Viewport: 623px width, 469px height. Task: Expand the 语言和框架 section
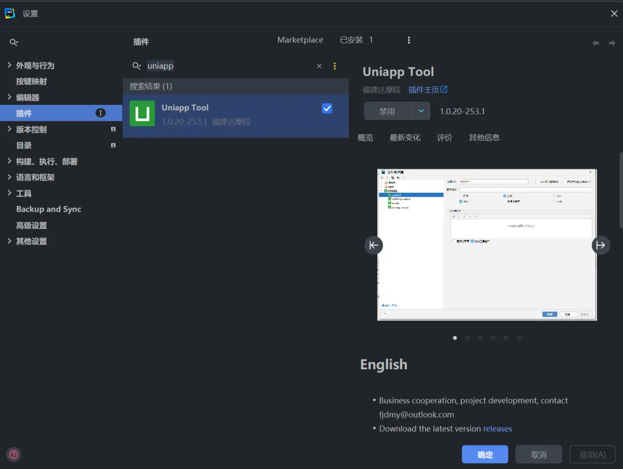[x=9, y=177]
